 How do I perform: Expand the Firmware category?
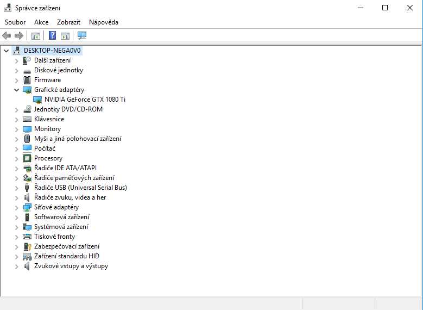click(16, 80)
